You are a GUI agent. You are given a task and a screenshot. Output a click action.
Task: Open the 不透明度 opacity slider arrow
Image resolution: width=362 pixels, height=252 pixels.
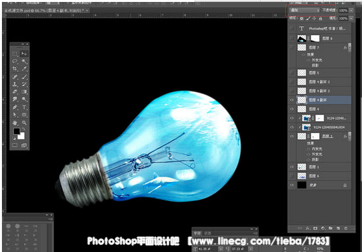coord(351,10)
